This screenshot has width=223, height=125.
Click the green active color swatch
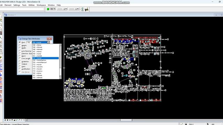pos(48,9)
